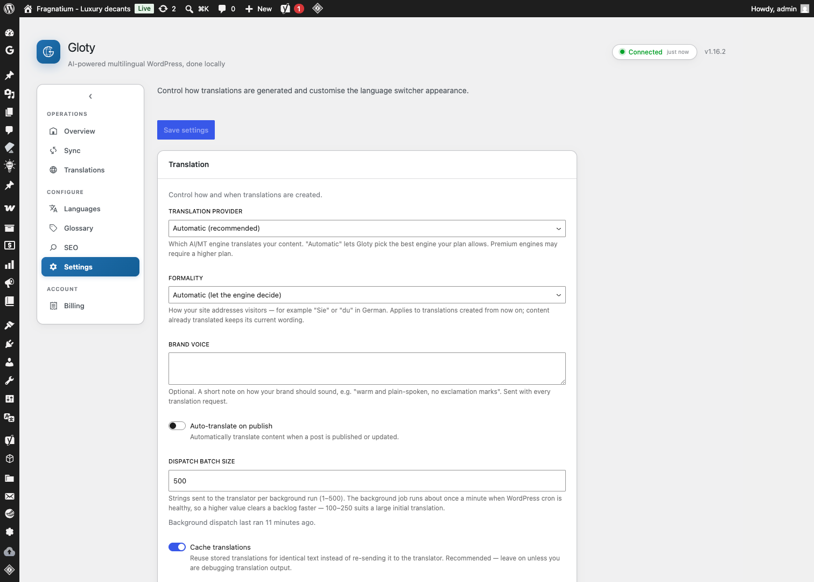
Task: Go to Sync in Gloty menu
Action: click(90, 150)
